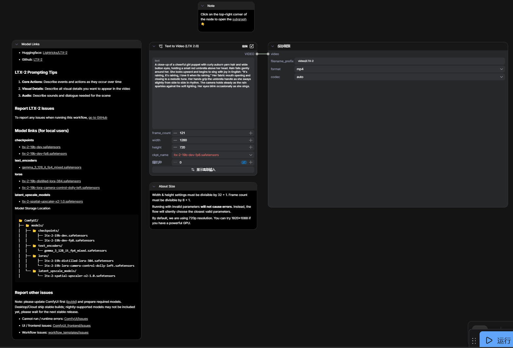Click the filename_prefix field
This screenshot has width=513, height=348.
pyautogui.click(x=400, y=61)
